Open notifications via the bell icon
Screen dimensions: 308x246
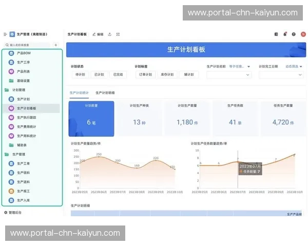click(x=285, y=34)
